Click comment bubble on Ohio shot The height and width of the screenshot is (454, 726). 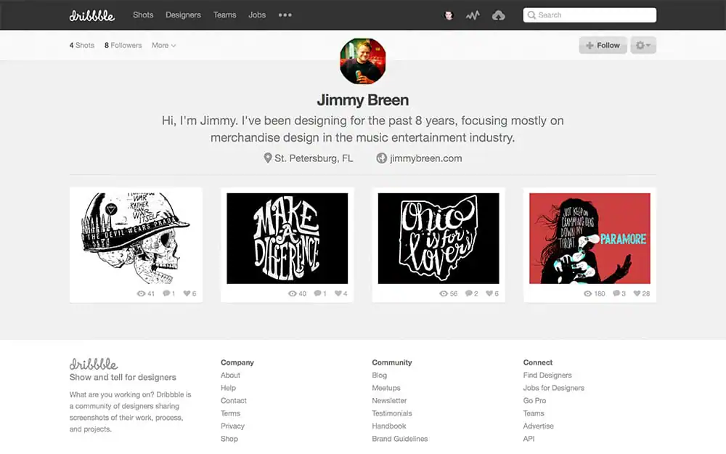pos(468,293)
